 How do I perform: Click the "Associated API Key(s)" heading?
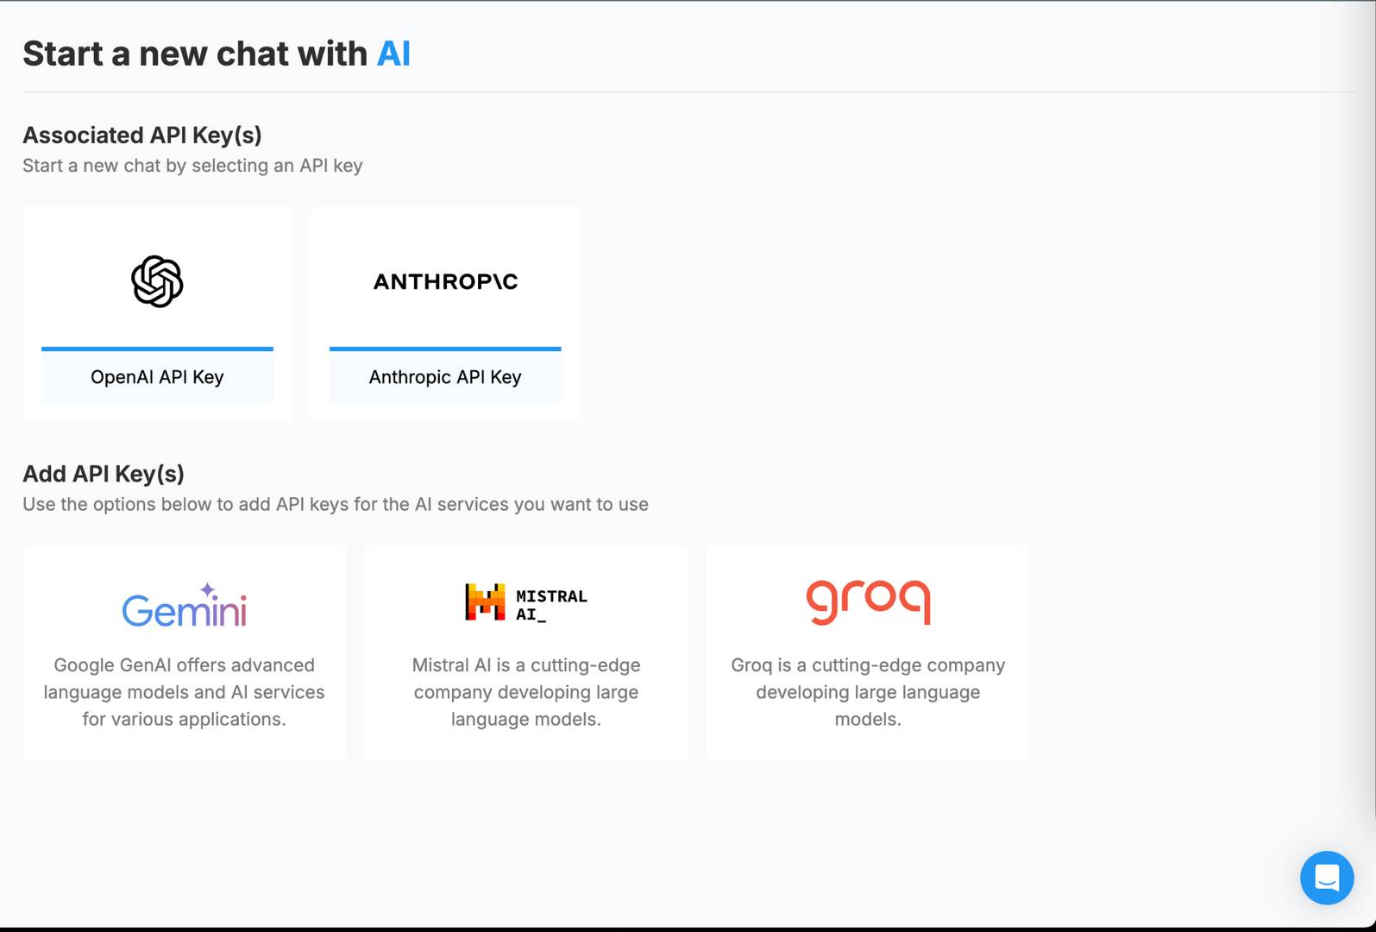(141, 135)
